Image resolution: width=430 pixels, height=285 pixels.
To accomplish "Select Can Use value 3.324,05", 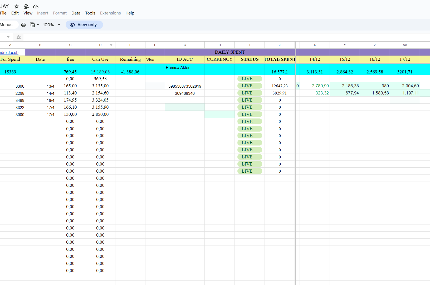I will 100,100.
